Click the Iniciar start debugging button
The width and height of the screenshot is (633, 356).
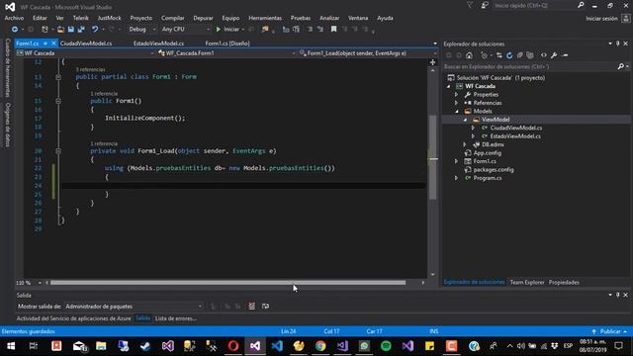(x=228, y=29)
